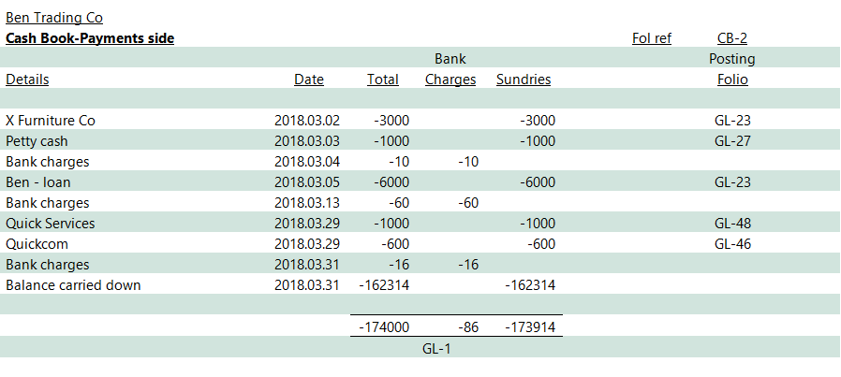Click the Ben Trading Co title

[54, 18]
